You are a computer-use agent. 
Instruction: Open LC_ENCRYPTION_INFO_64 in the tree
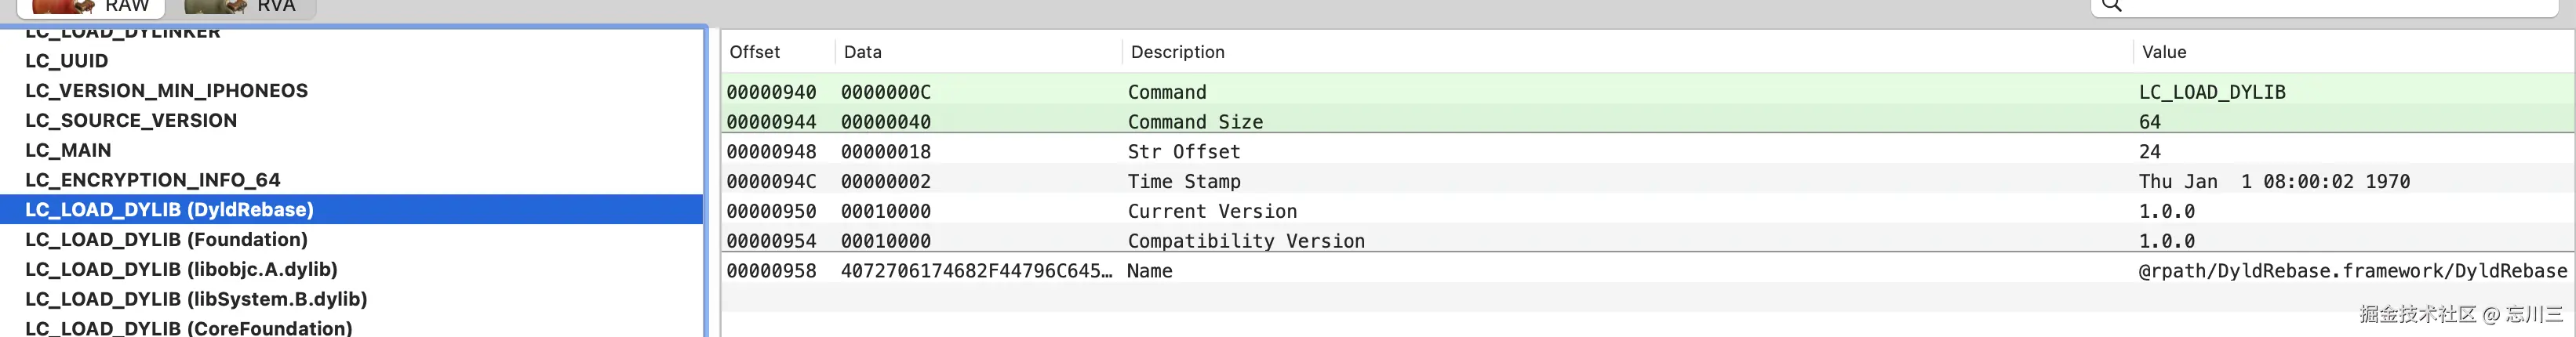coord(152,180)
